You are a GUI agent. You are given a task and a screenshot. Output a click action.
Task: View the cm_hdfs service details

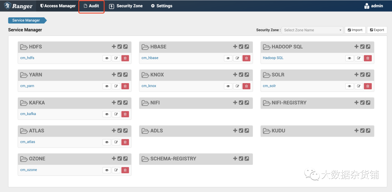tap(107, 58)
